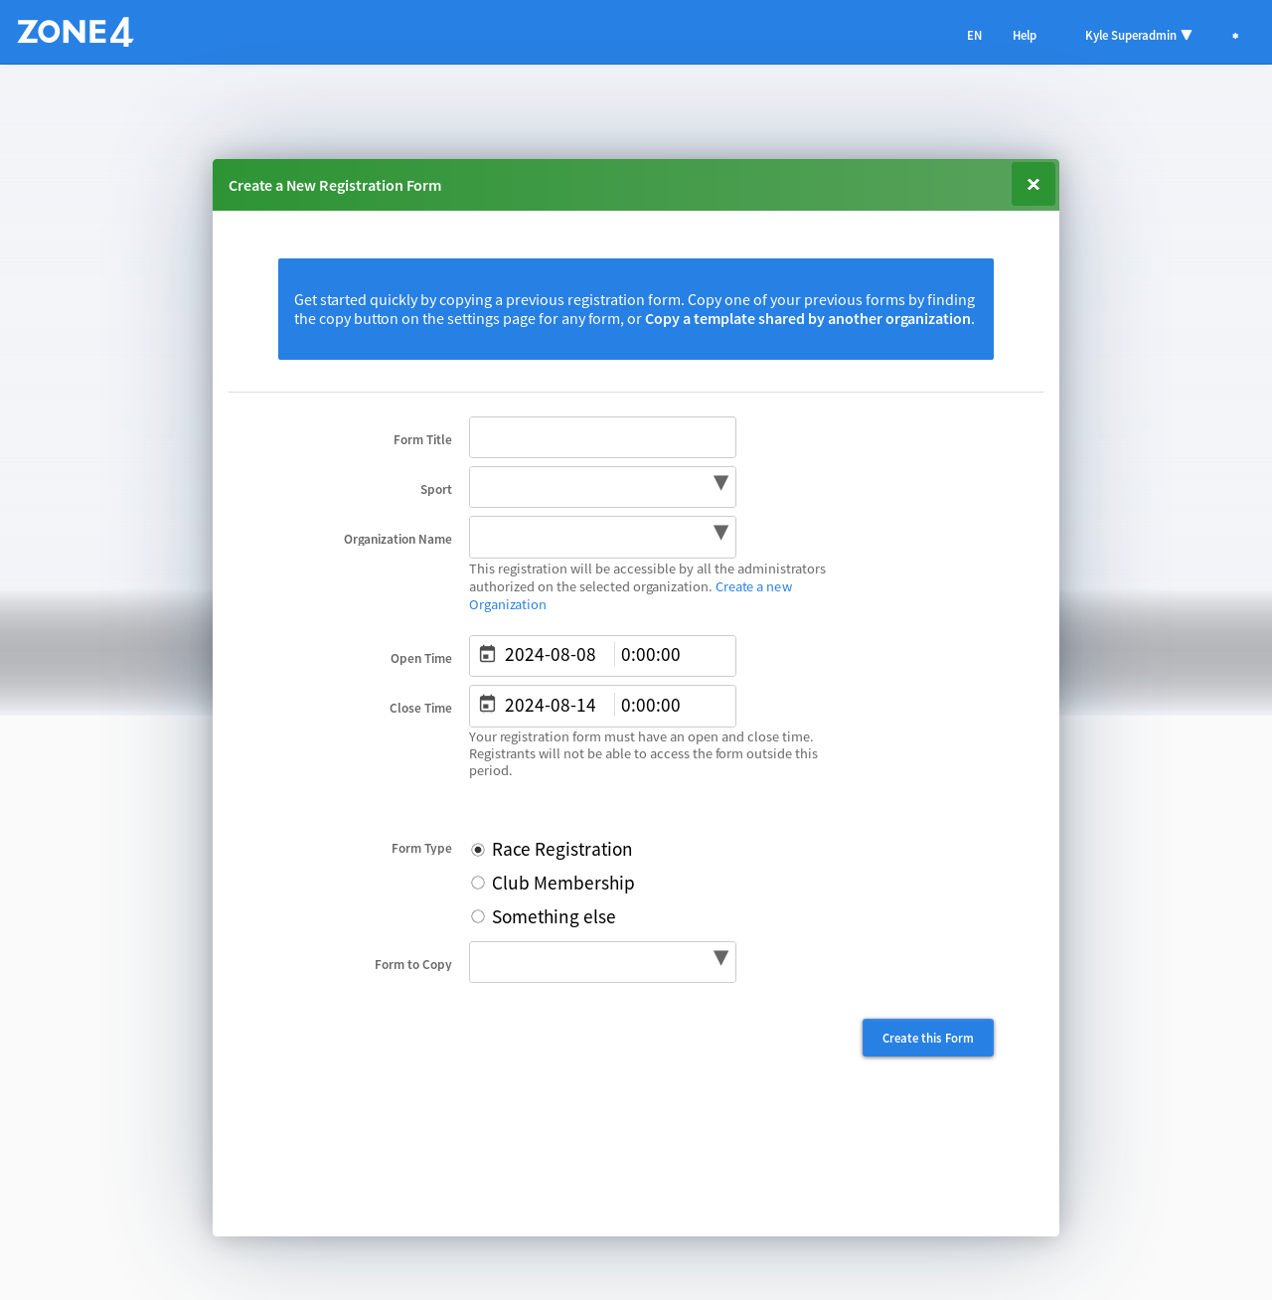Open the Sport dropdown
Screen dimensions: 1272x1300
pyautogui.click(x=602, y=487)
